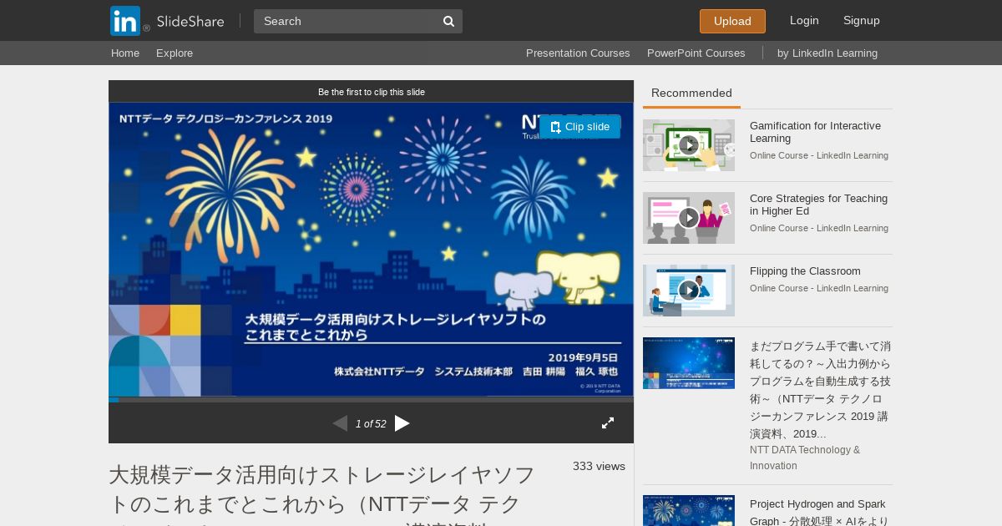Open the まだプログラム手で書いて recommended title

(x=820, y=390)
